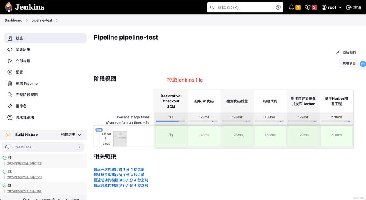Image resolution: width=366 pixels, height=200 pixels.
Task: Click 基于Harbor部署工程 270ms build cell
Action: [336, 136]
